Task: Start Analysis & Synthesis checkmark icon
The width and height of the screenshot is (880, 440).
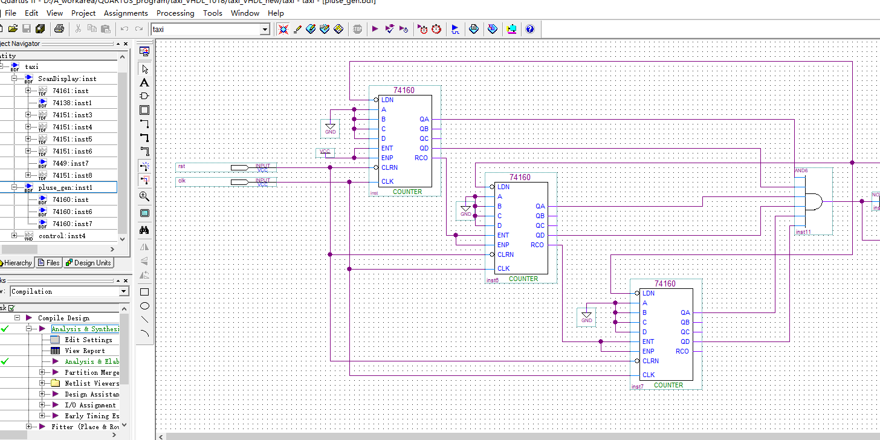Action: [x=389, y=28]
